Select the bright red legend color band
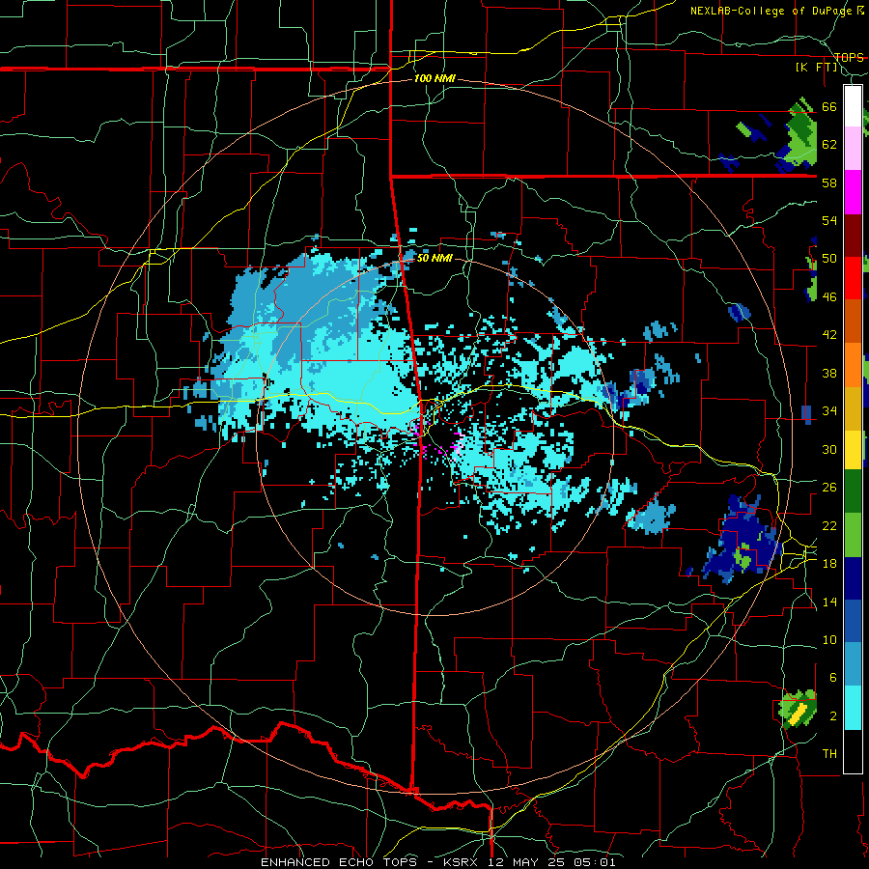This screenshot has width=869, height=869. click(853, 278)
